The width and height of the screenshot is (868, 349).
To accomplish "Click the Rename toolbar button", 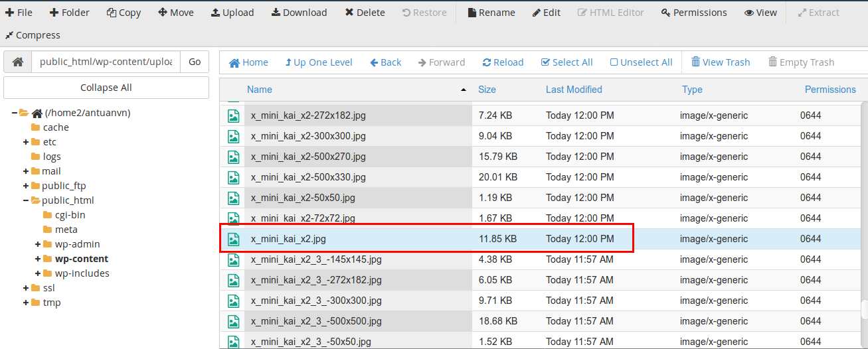I will coord(491,13).
